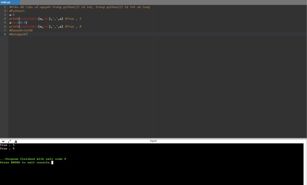This screenshot has height=185, width=307.
Task: Toggle the fold arrow beside line 2
Action: point(7,11)
